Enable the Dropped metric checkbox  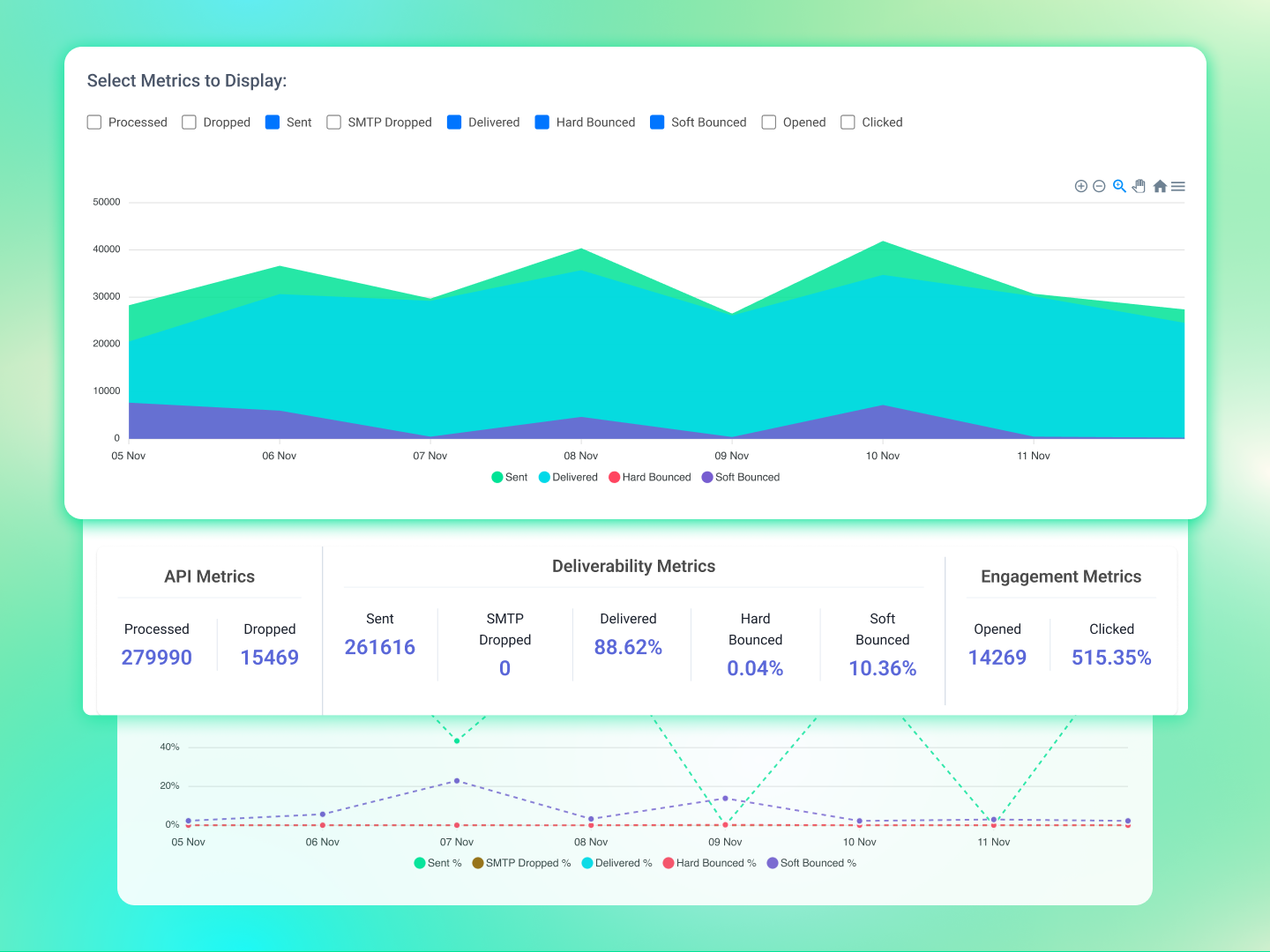point(189,123)
